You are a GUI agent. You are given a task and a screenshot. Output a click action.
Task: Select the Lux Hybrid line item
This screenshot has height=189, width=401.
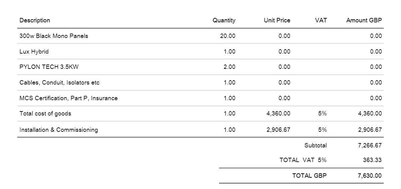coord(200,52)
